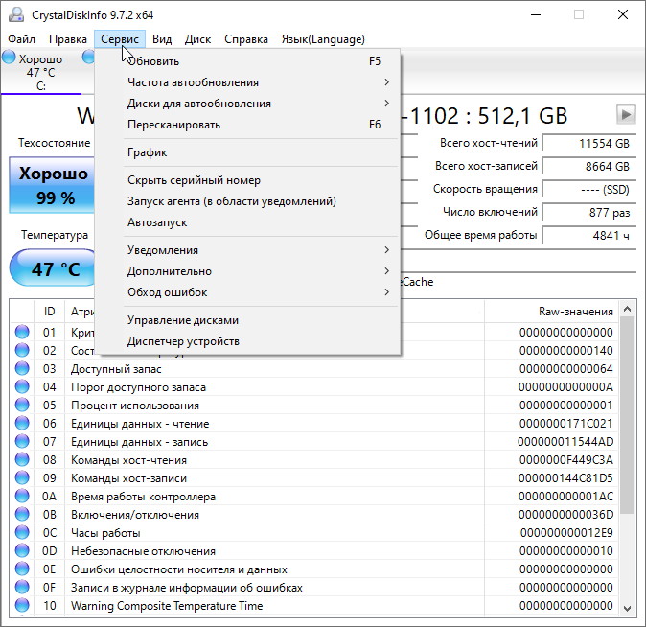Screen dimensions: 646x627
Task: Expand Частота автообновления submenu
Action: [x=247, y=82]
